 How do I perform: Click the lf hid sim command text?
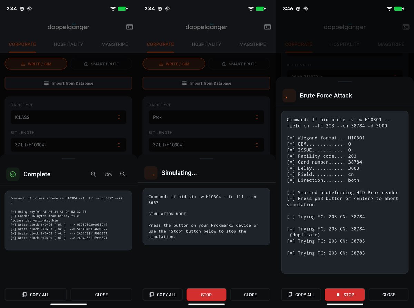pos(202,199)
